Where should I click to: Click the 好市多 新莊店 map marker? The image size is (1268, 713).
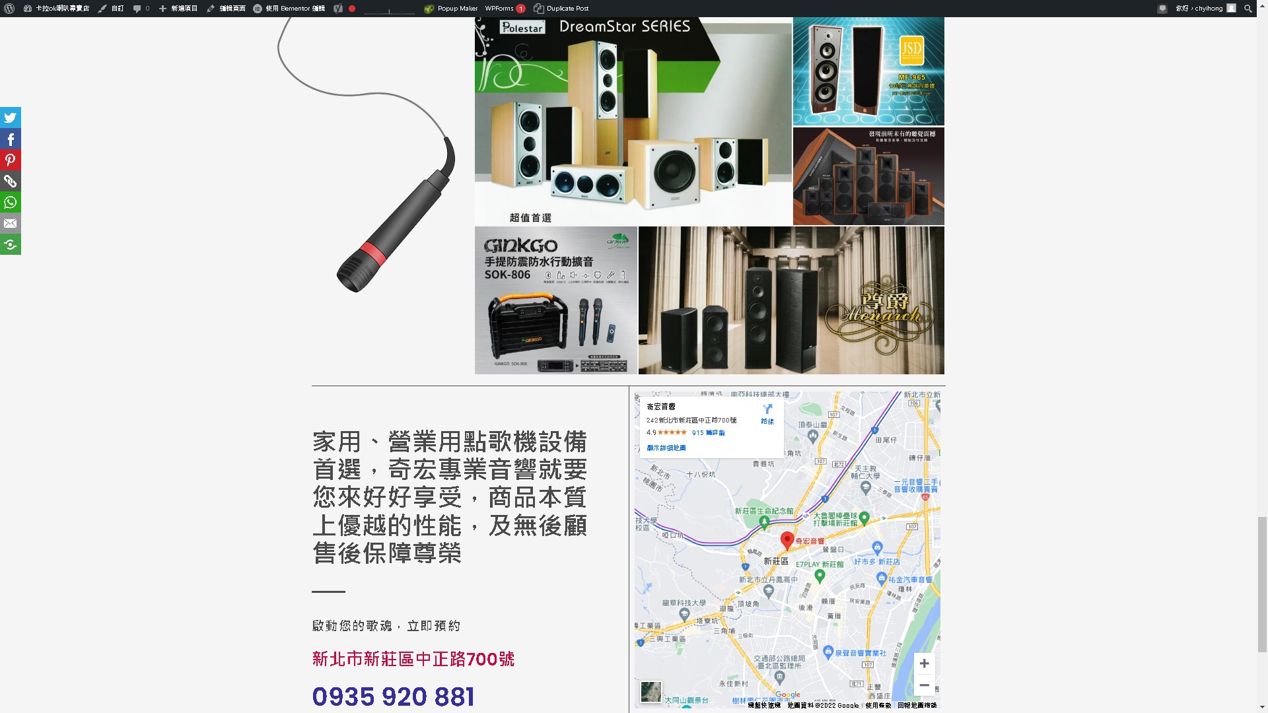(877, 547)
